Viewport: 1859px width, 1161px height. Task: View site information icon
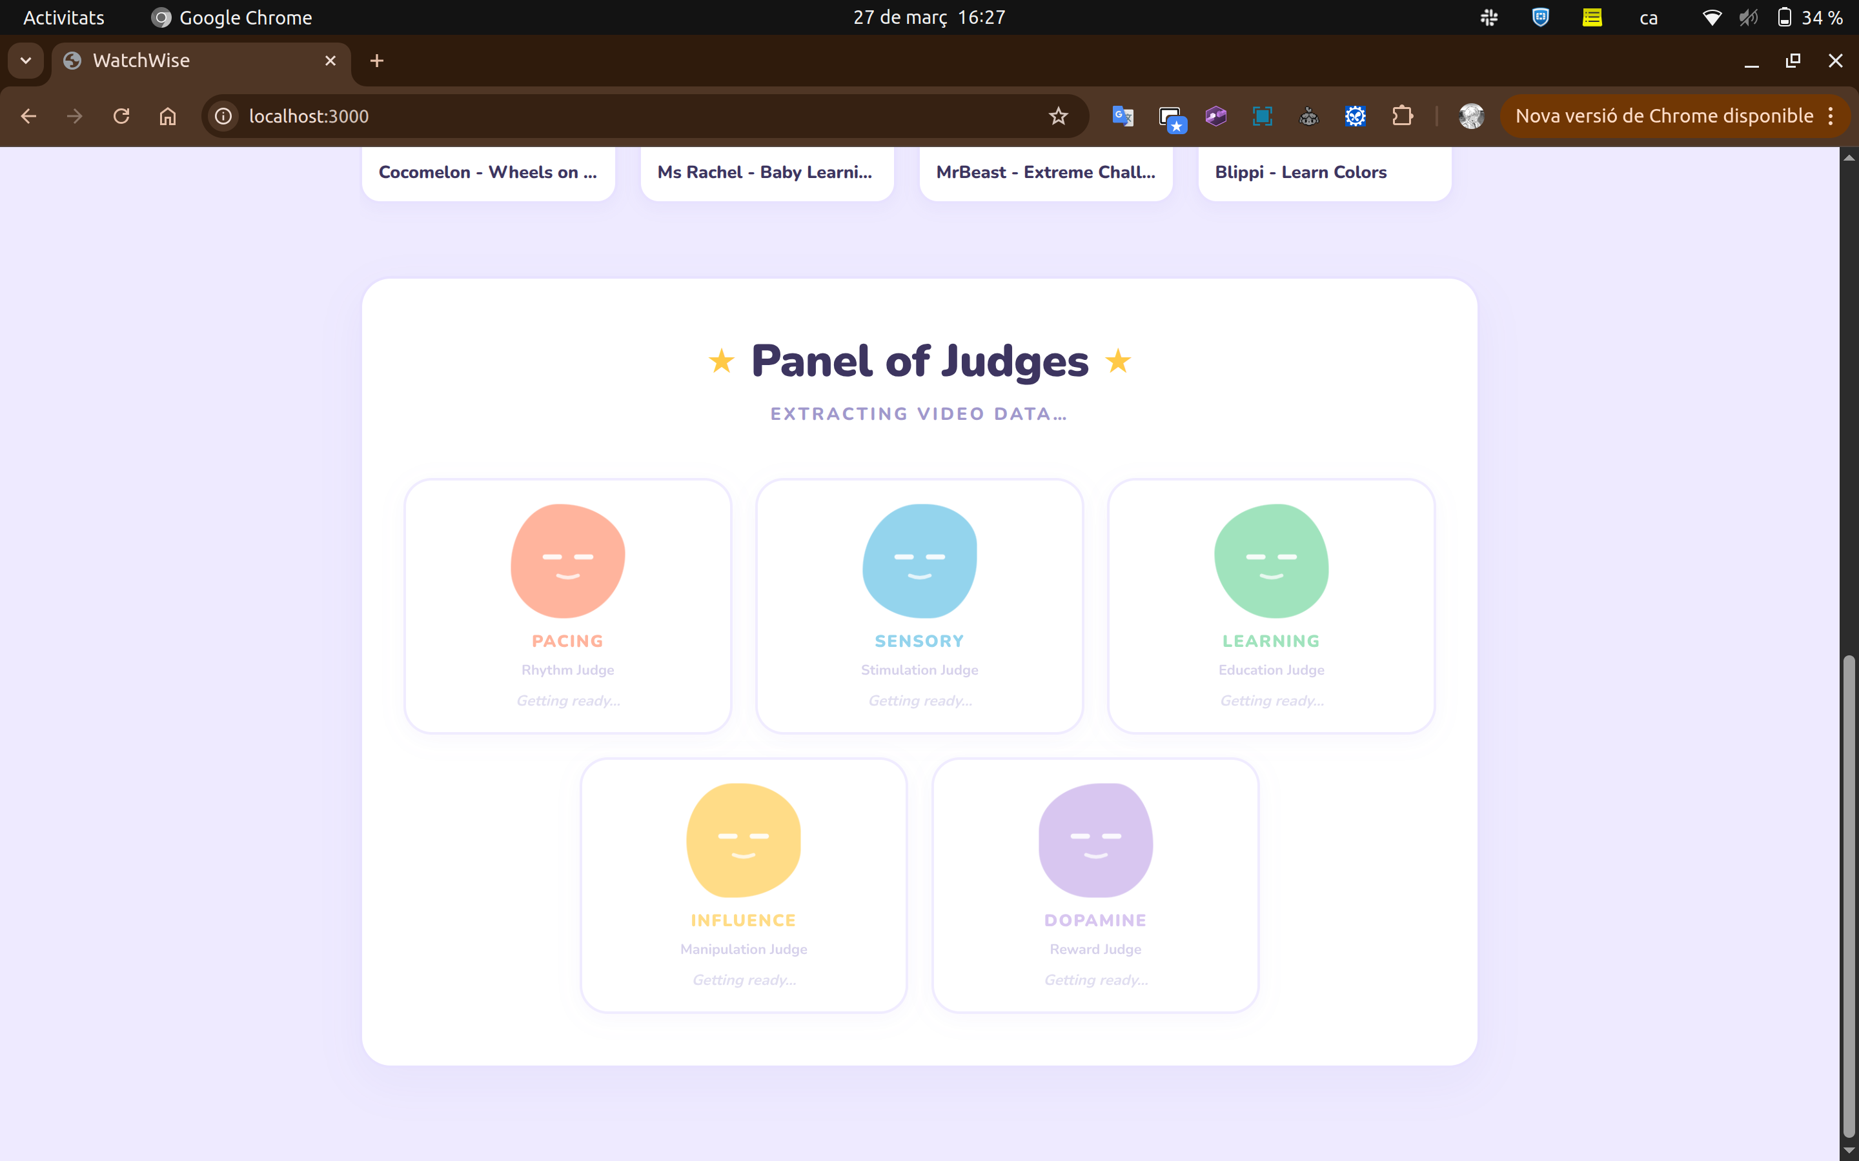[223, 116]
